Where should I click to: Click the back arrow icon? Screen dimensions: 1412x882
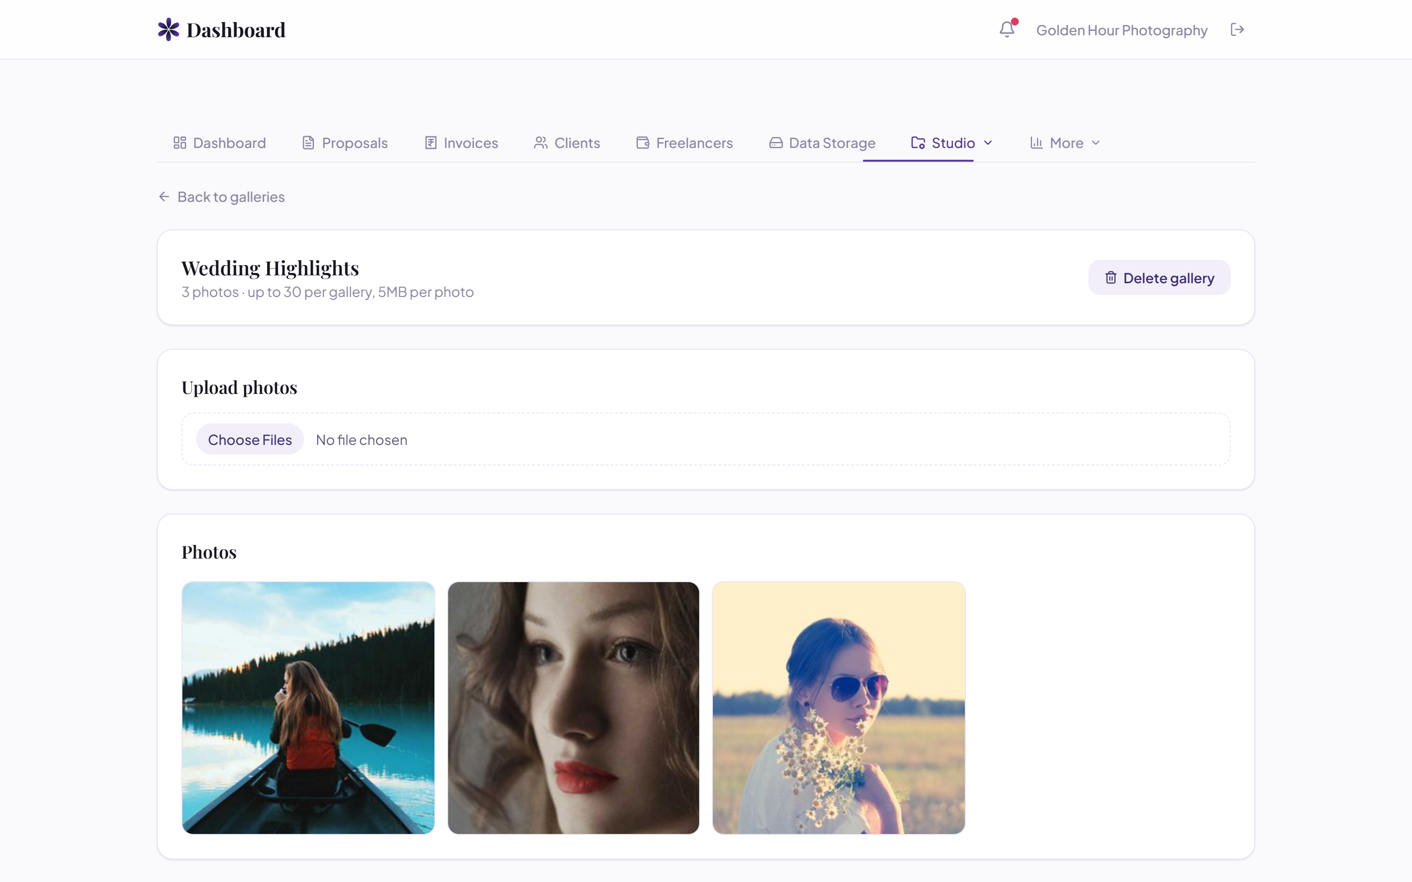coord(164,196)
